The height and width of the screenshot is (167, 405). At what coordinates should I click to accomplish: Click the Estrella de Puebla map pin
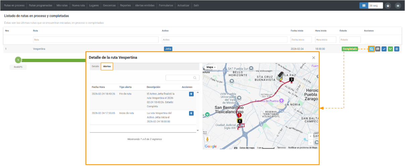282,101
